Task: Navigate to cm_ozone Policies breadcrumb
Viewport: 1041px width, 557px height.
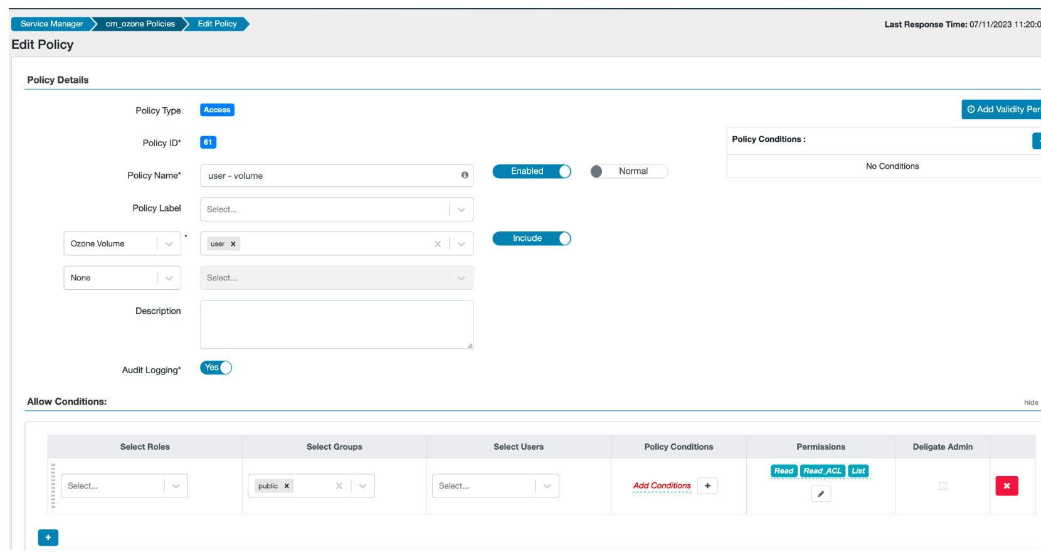Action: [140, 24]
